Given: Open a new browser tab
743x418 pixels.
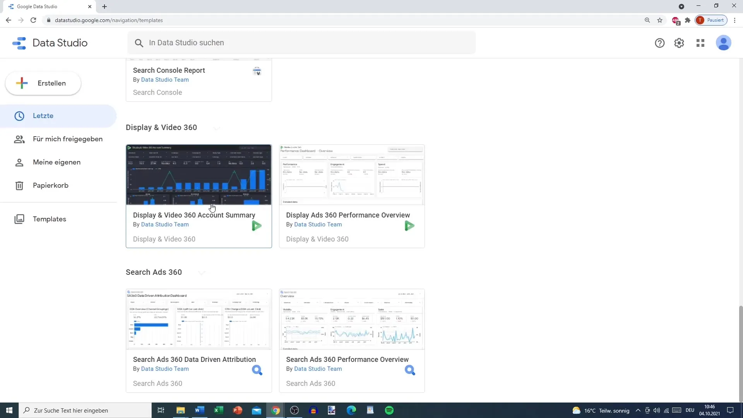Looking at the screenshot, I should click(x=104, y=7).
